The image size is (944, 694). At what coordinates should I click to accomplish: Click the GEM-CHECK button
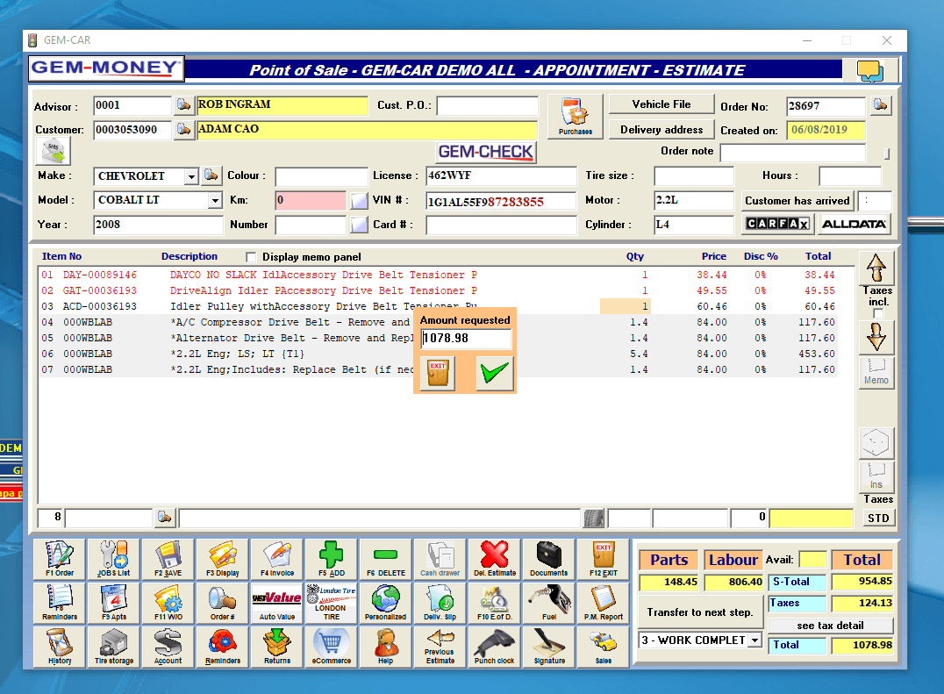[485, 152]
